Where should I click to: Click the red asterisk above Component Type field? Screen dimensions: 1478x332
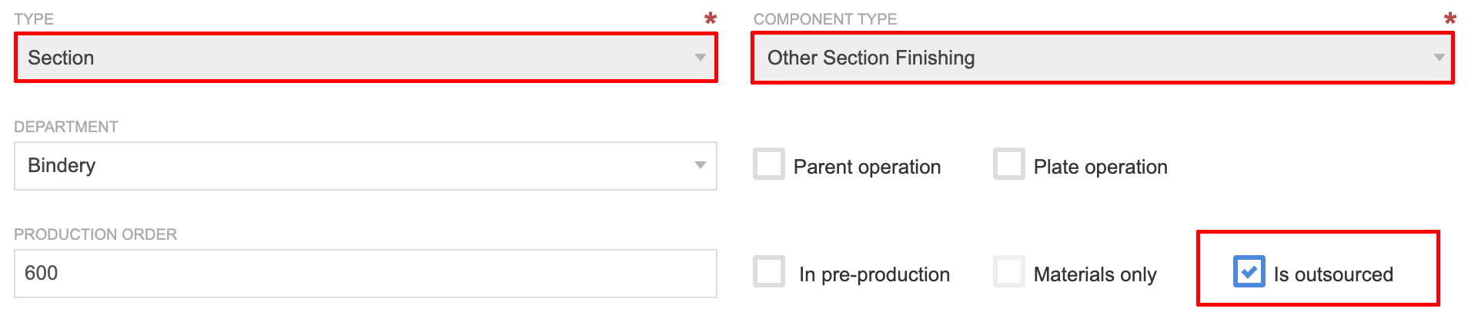click(x=1450, y=18)
